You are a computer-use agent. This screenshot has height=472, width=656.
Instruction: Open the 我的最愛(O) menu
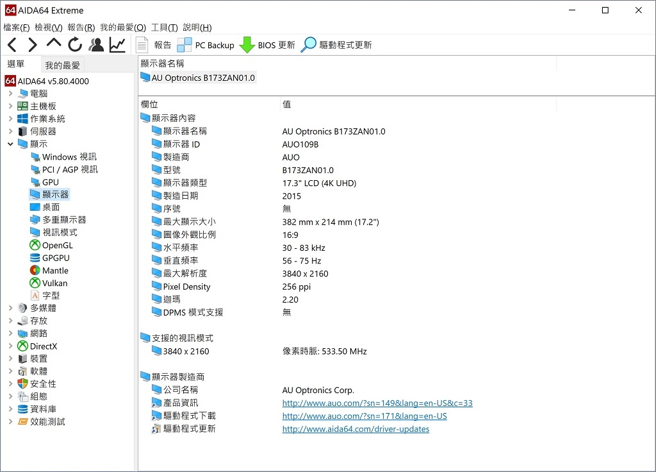[123, 28]
